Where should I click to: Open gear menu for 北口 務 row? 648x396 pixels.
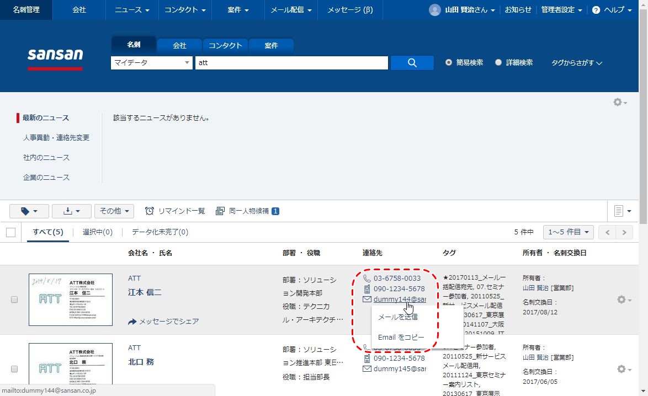click(624, 369)
